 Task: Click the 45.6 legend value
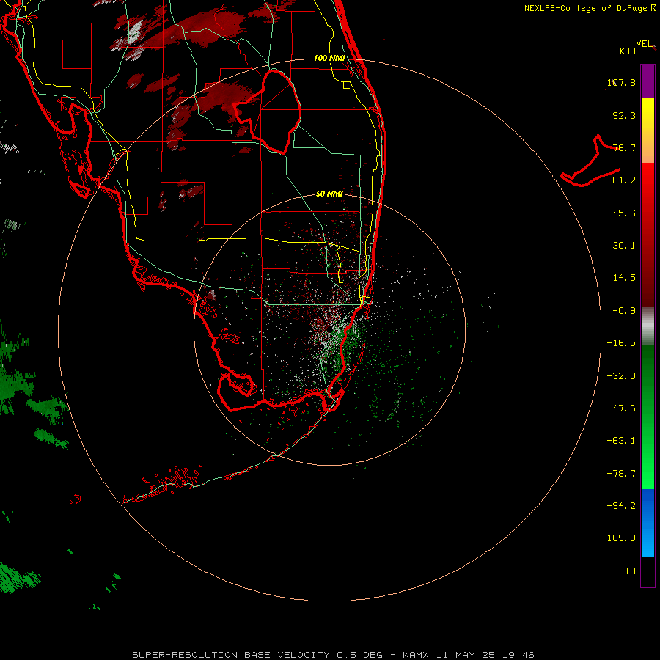click(624, 213)
